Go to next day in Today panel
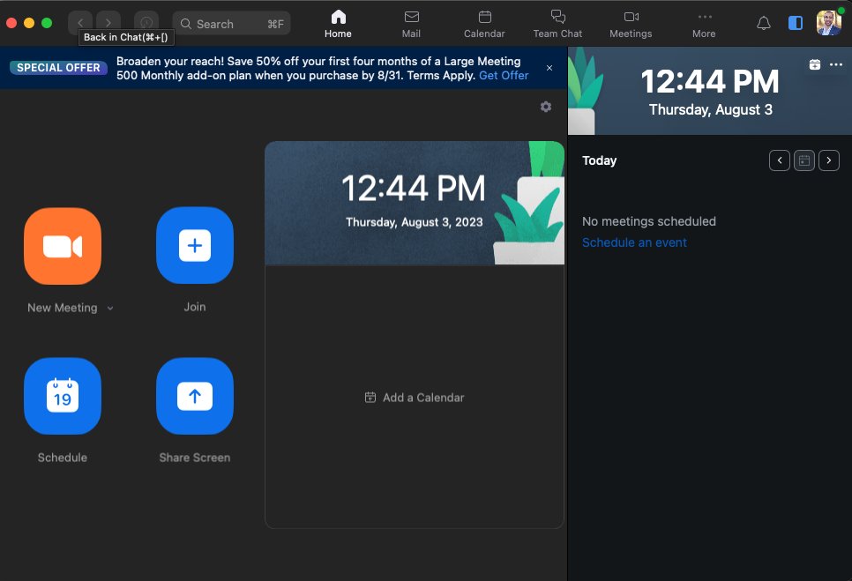 click(829, 160)
